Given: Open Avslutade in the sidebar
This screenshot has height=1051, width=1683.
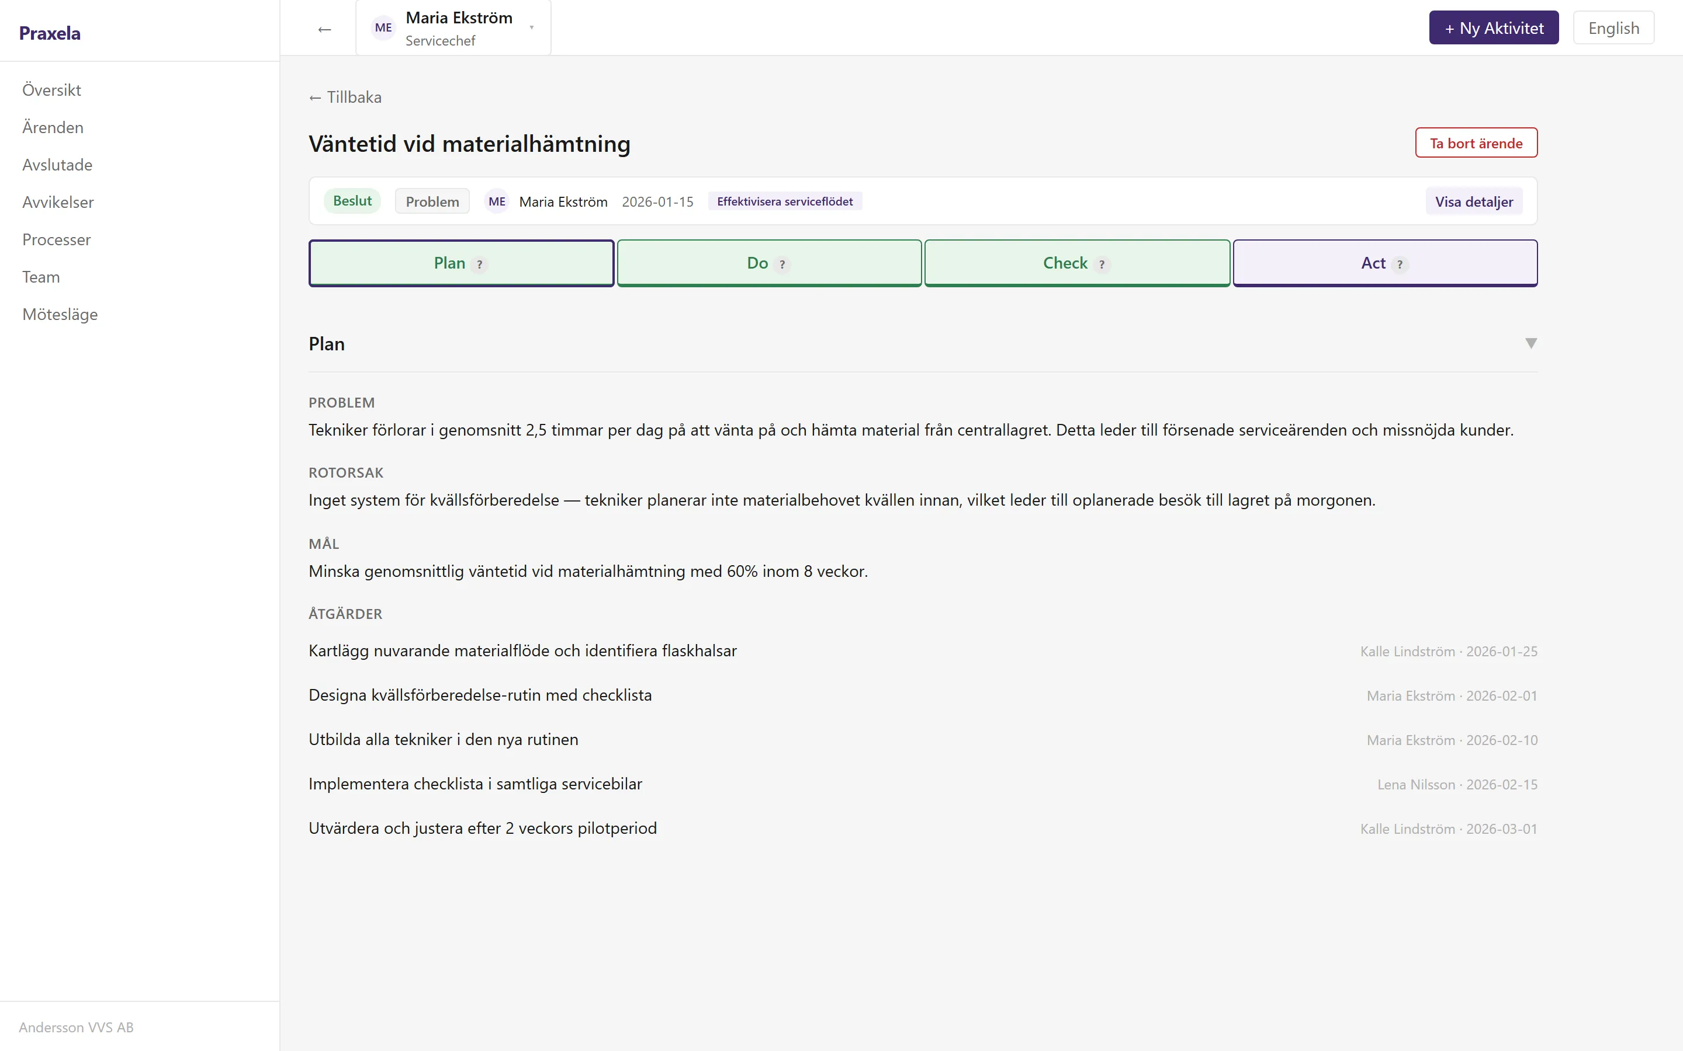Looking at the screenshot, I should click(x=57, y=165).
